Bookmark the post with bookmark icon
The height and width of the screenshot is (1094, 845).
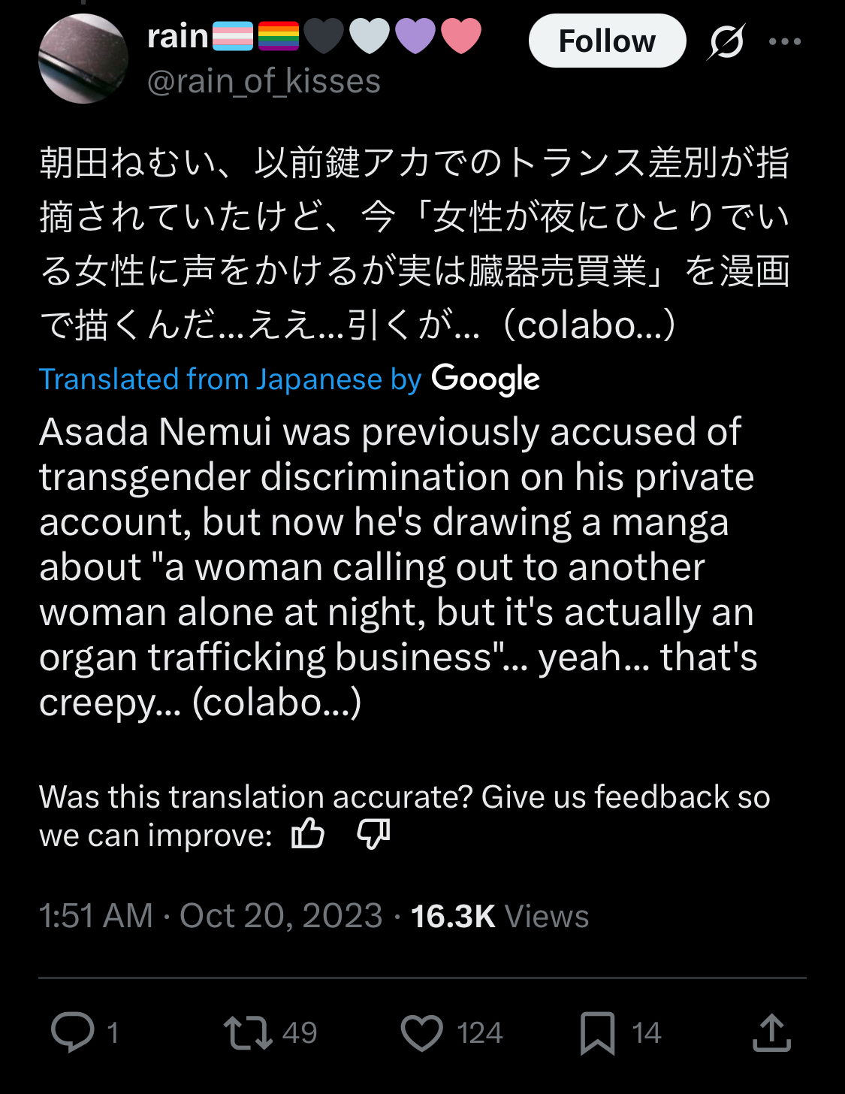(598, 1033)
